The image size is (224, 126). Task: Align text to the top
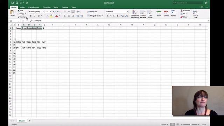65,12
